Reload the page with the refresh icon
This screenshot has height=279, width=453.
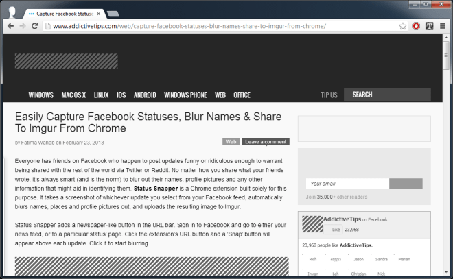coord(35,26)
